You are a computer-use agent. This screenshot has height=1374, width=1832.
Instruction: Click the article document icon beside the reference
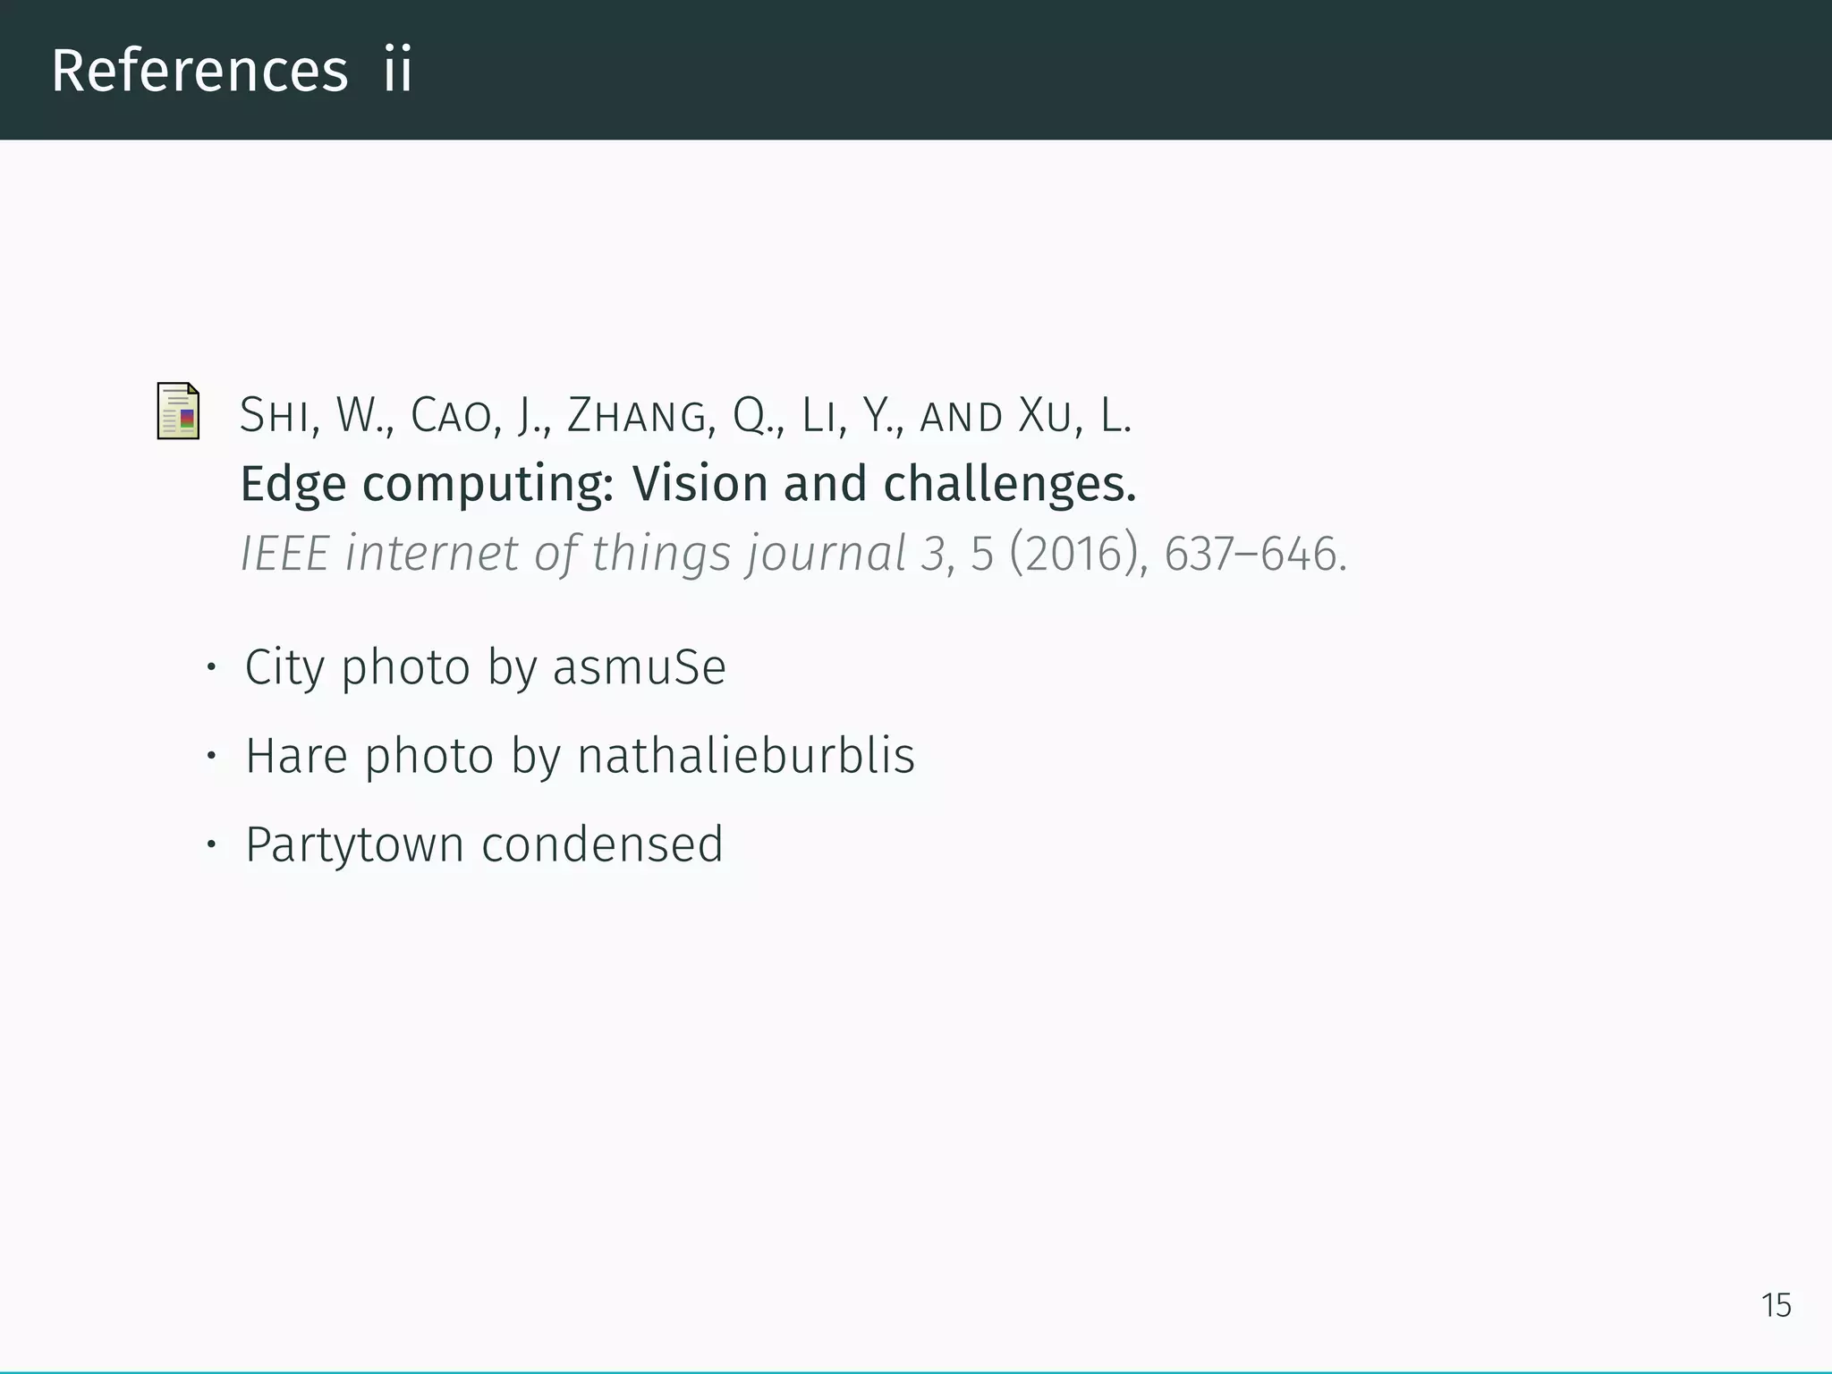[178, 411]
